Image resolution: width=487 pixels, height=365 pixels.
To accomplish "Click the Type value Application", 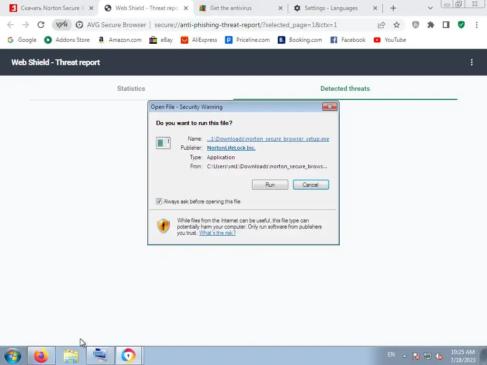I will [x=221, y=157].
